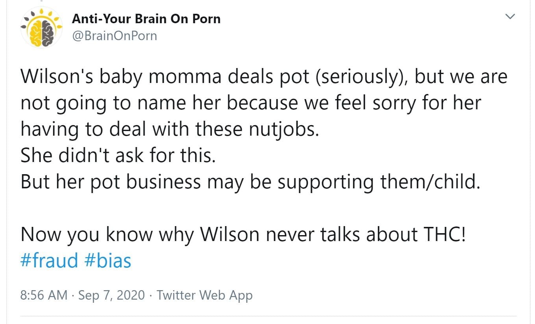Image resolution: width=535 pixels, height=324 pixels.
Task: Open the brain logo profile avatar
Action: [x=41, y=28]
